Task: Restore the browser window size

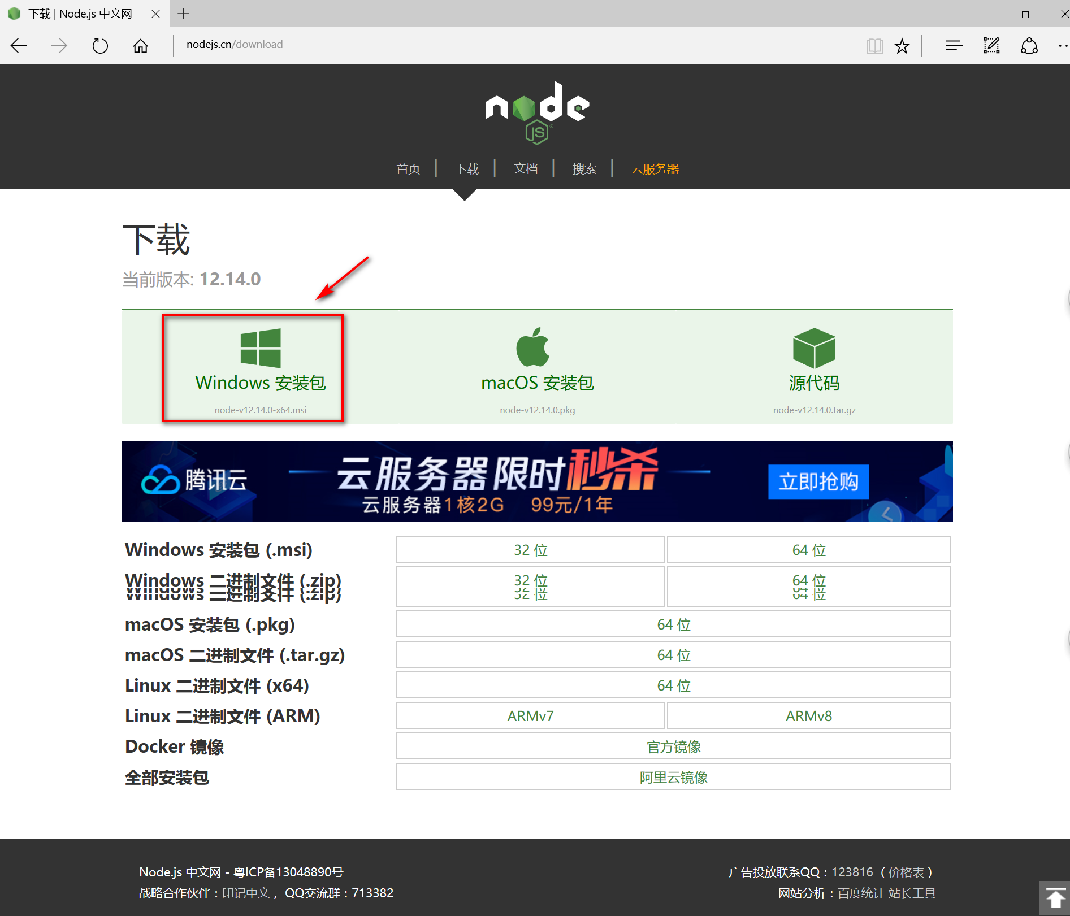Action: point(1026,14)
